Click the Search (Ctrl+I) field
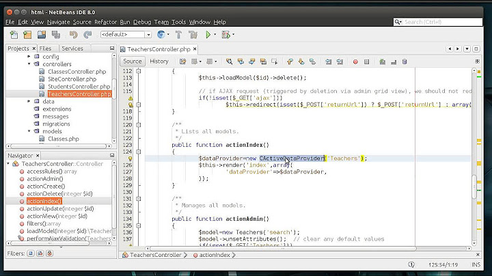 (438, 22)
